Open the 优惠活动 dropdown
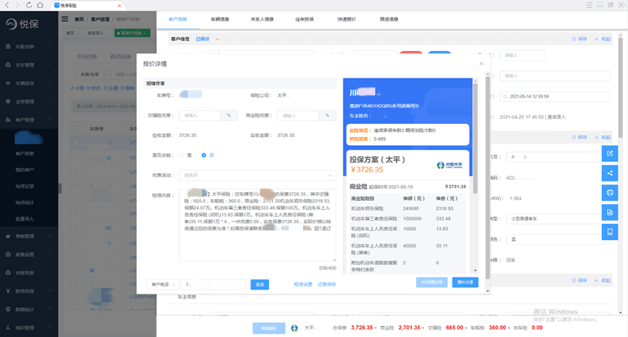Image resolution: width=628 pixels, height=337 pixels. 258,175
